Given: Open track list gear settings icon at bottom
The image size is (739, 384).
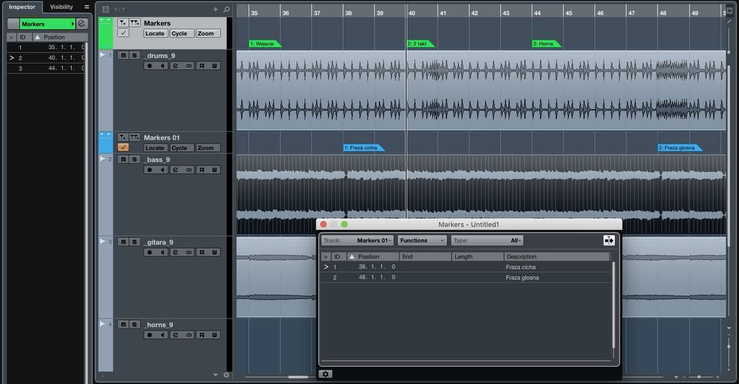Looking at the screenshot, I should pyautogui.click(x=226, y=375).
